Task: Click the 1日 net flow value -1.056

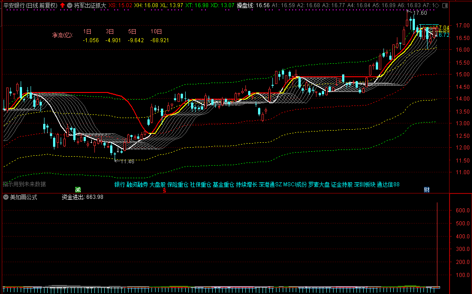Action: (91, 40)
